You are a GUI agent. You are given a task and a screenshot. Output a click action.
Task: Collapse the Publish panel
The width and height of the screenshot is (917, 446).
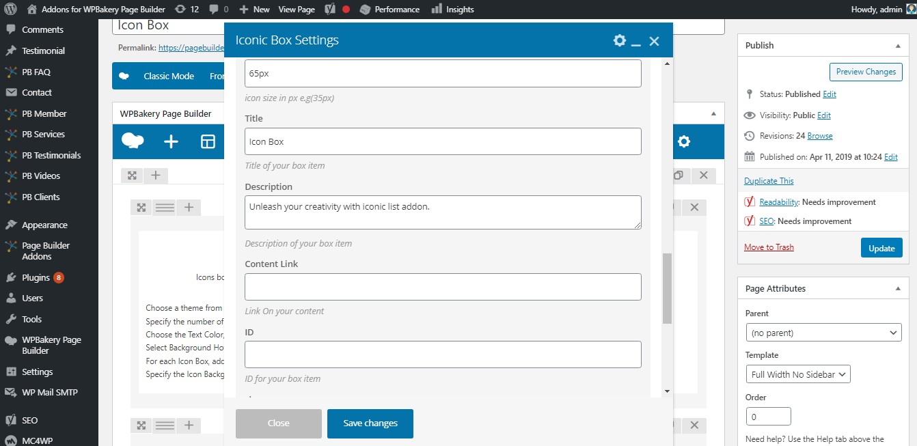tap(897, 46)
